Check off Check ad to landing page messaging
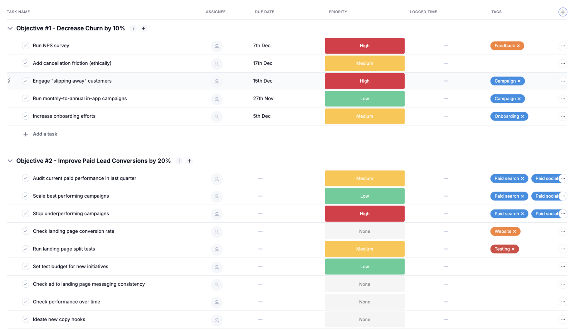576x331 pixels. coord(25,284)
